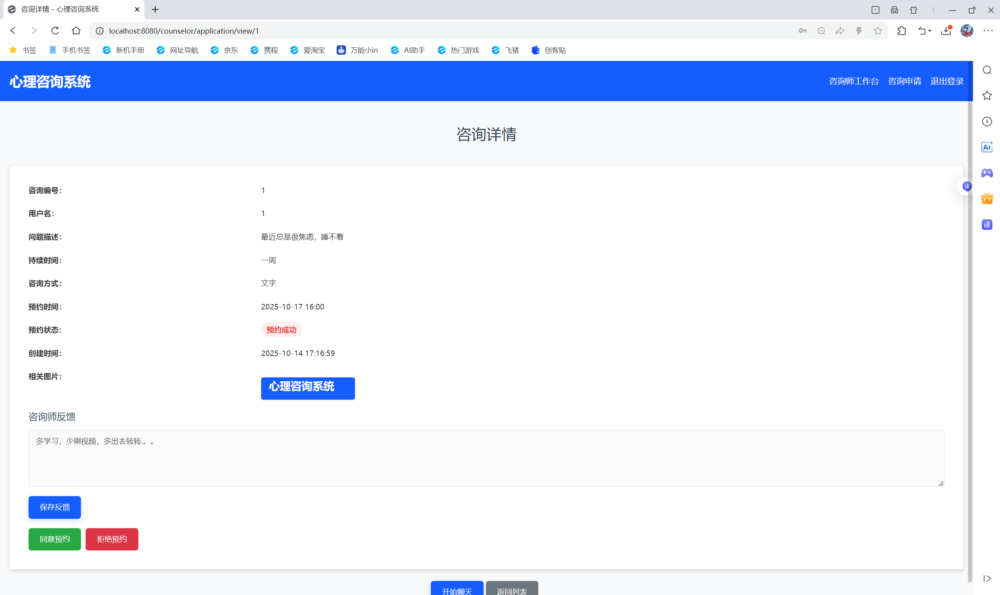
Task: Click the sidebar search icon
Action: 987,70
